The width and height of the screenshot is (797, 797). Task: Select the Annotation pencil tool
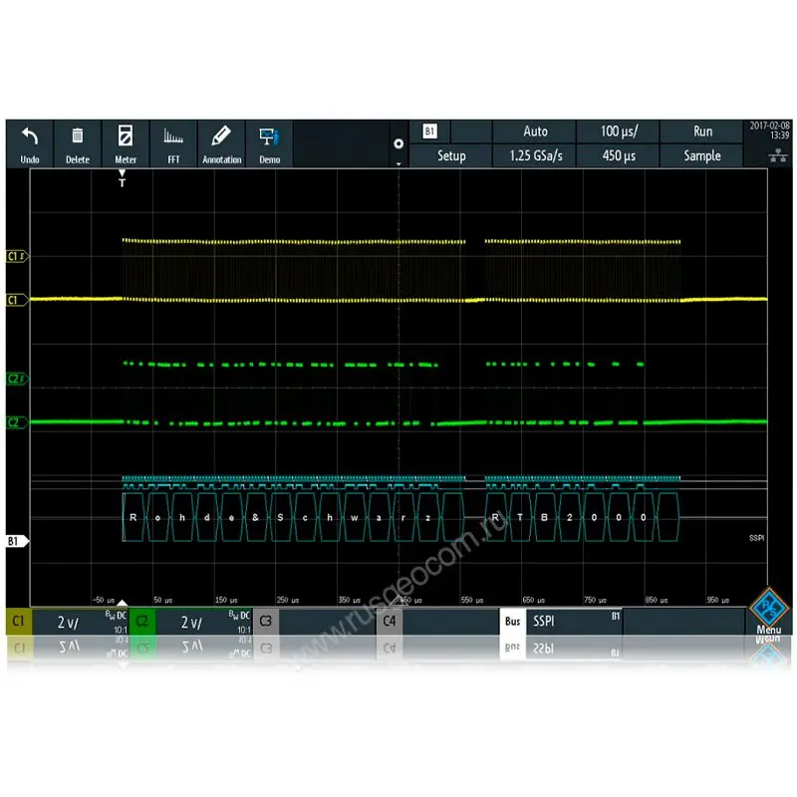pyautogui.click(x=221, y=137)
